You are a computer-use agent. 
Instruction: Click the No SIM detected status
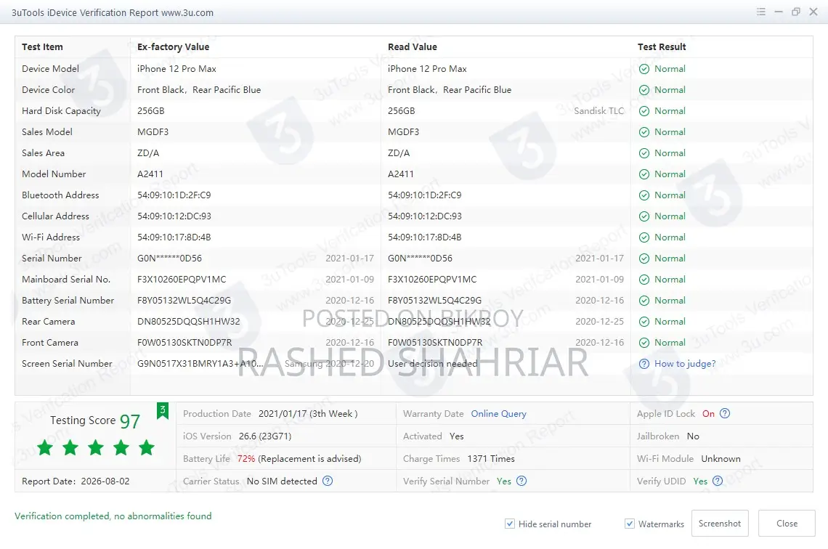282,481
